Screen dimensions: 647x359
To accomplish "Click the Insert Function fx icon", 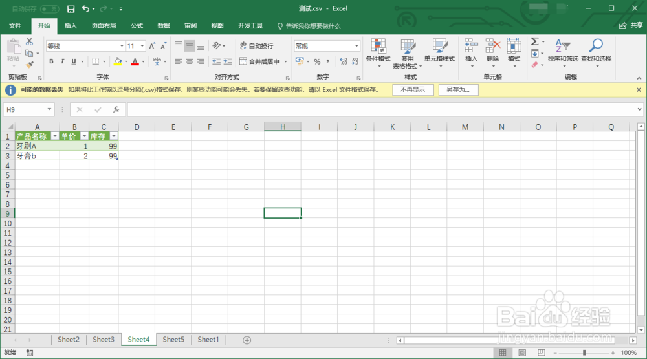I will click(x=116, y=109).
